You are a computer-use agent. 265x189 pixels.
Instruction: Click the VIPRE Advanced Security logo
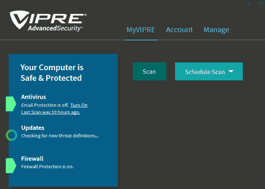coord(48,21)
